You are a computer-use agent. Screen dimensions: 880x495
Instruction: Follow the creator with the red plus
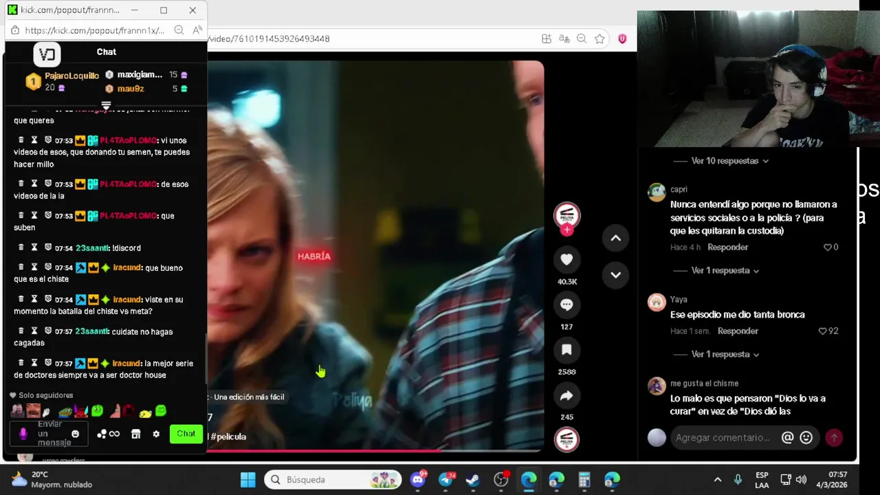pos(567,230)
